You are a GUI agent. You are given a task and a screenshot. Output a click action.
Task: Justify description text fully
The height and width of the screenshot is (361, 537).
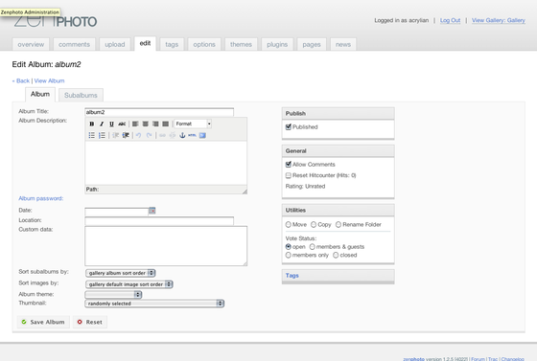[165, 124]
